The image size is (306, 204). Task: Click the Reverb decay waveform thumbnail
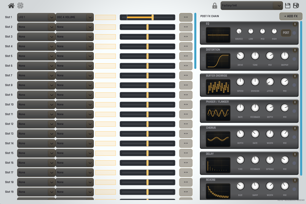point(218,191)
